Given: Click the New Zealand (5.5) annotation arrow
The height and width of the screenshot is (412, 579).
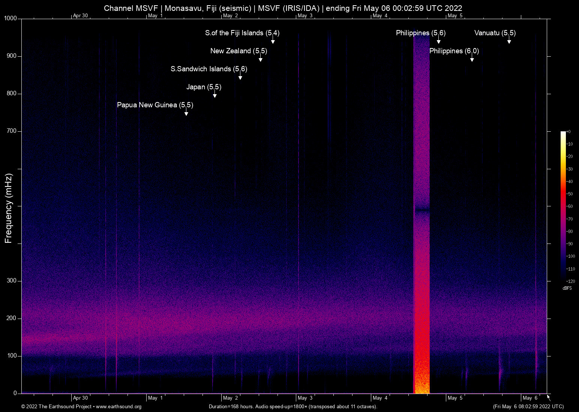Looking at the screenshot, I should (261, 59).
